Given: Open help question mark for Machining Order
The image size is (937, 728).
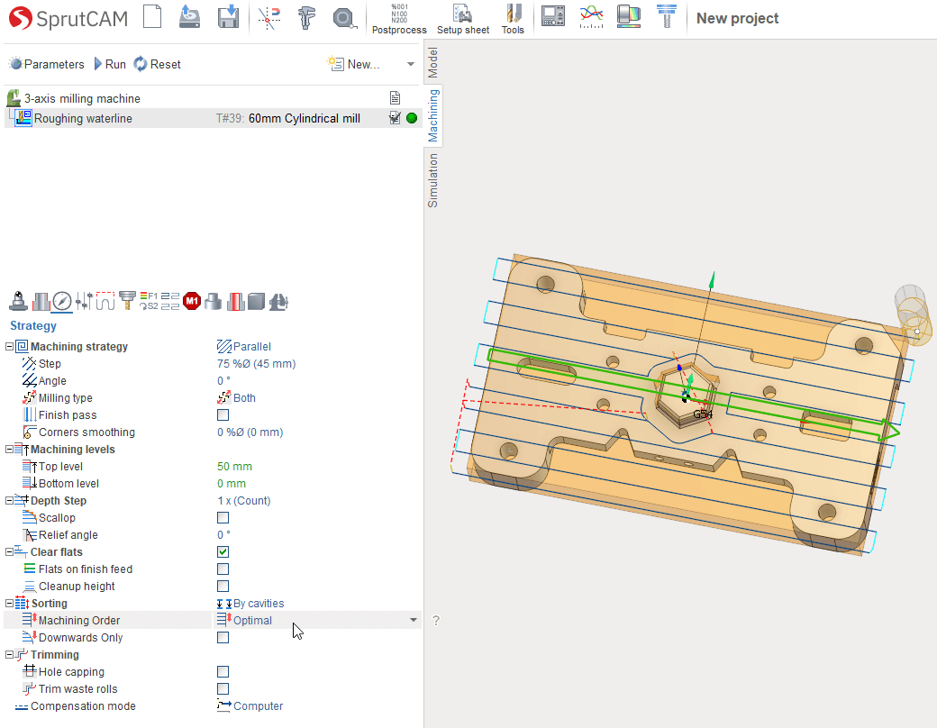Looking at the screenshot, I should tap(436, 621).
